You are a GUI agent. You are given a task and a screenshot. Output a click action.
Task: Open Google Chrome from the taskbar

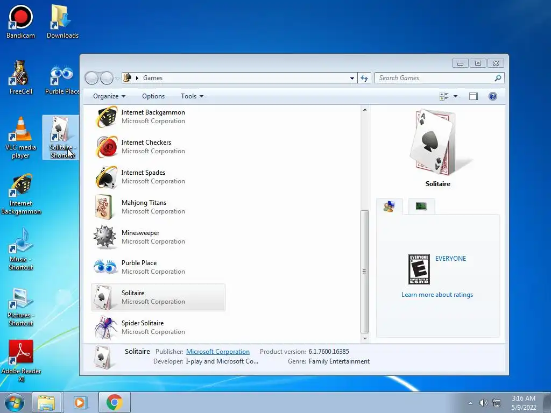coord(114,402)
